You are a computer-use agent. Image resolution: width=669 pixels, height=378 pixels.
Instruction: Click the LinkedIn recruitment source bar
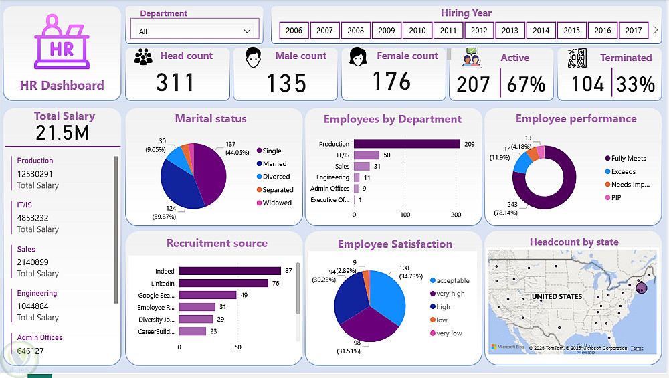point(223,283)
